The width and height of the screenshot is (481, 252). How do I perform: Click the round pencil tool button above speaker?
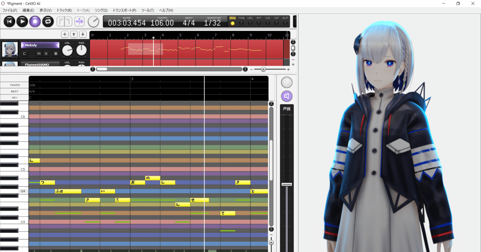287,82
